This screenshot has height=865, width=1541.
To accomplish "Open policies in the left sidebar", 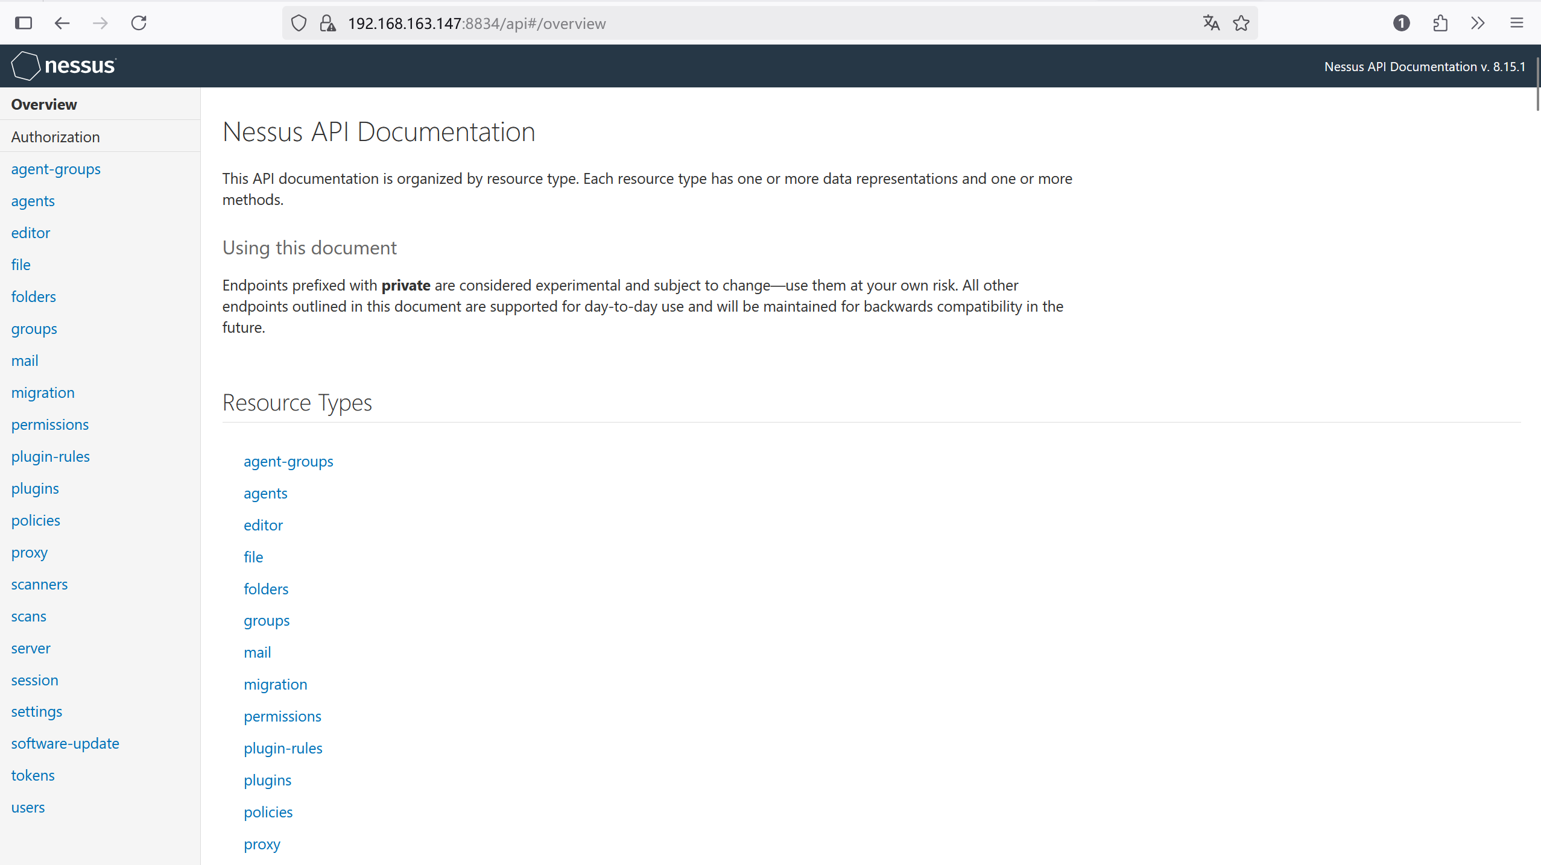I will 36,521.
